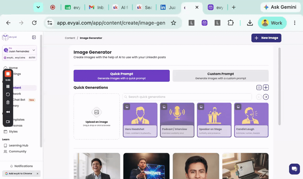
Task: Bookmark this page with the star icon
Action: [x=173, y=23]
